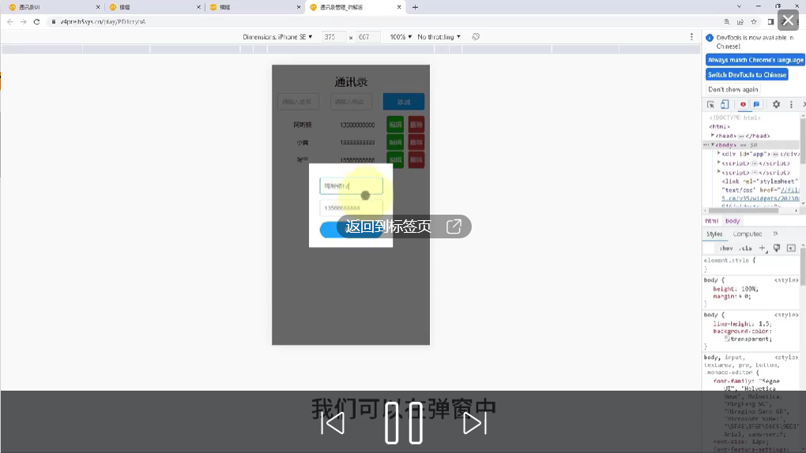Screen dimensions: 806x453
Task: Click the 添加 add button
Action: (404, 102)
